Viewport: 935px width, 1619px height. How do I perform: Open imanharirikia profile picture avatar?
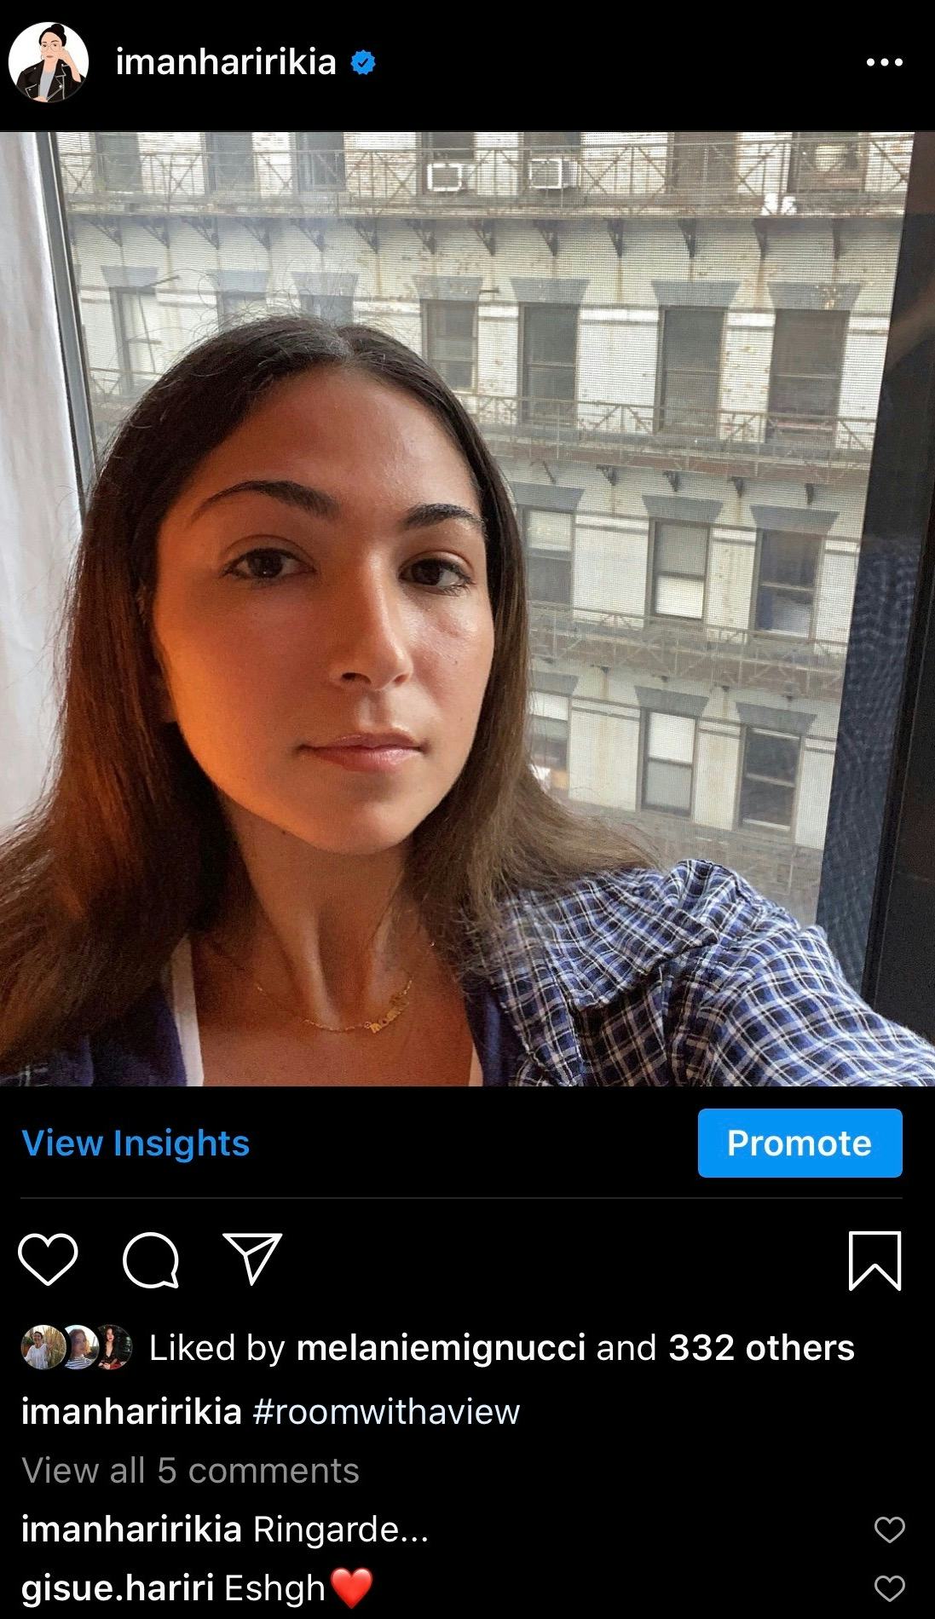49,62
